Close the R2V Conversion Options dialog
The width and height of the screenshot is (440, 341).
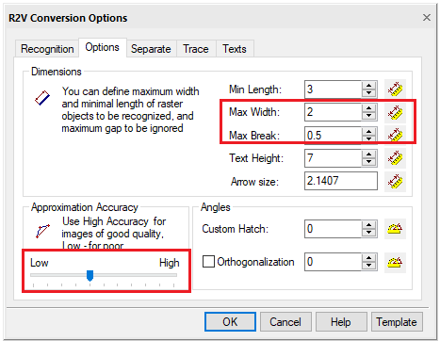tap(426, 17)
